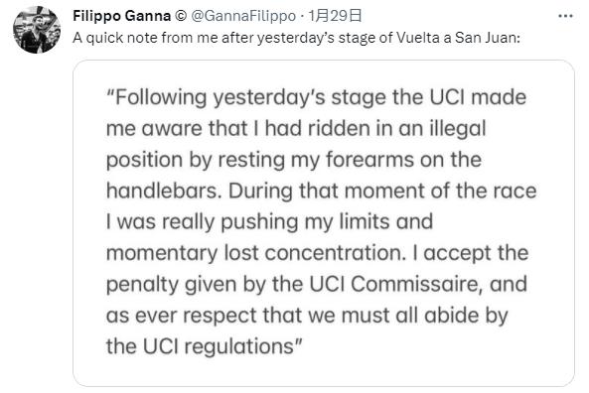The height and width of the screenshot is (393, 589).
Task: Click 'Vuelta a San Juan' in the tweet text
Action: [456, 38]
